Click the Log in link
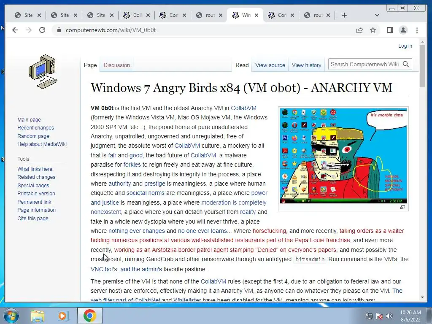 pyautogui.click(x=405, y=46)
